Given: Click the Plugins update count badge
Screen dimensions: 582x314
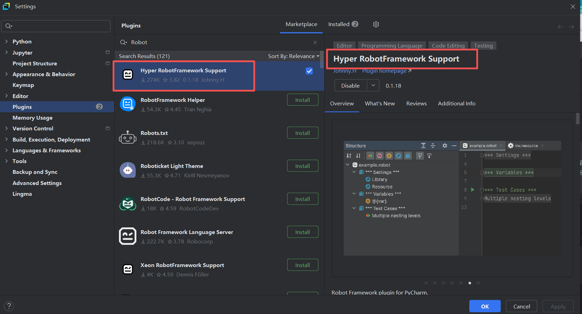Looking at the screenshot, I should pos(99,107).
